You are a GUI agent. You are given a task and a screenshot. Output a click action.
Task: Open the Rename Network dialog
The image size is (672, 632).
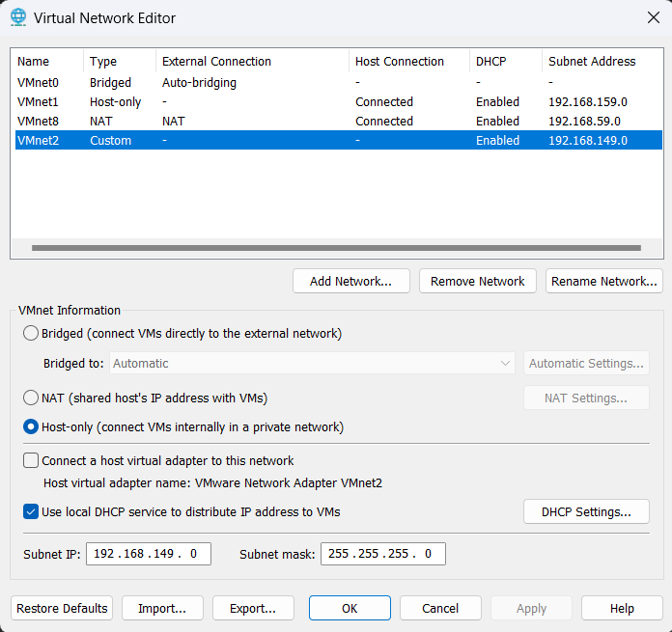coord(603,281)
